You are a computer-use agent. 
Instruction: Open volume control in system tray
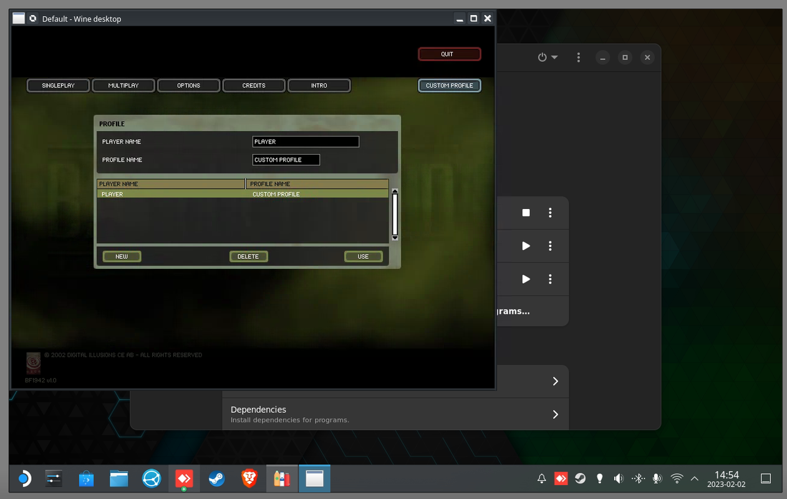coord(619,479)
